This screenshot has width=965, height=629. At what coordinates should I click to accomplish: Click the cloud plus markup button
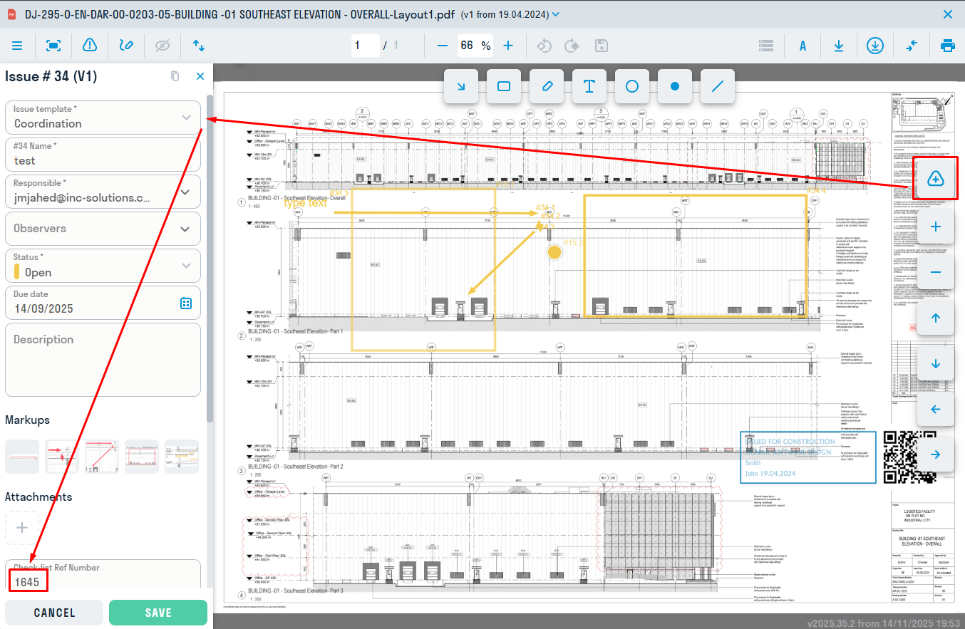[x=936, y=178]
